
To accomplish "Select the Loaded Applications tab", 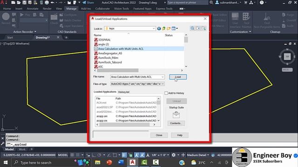I will click(x=105, y=92).
